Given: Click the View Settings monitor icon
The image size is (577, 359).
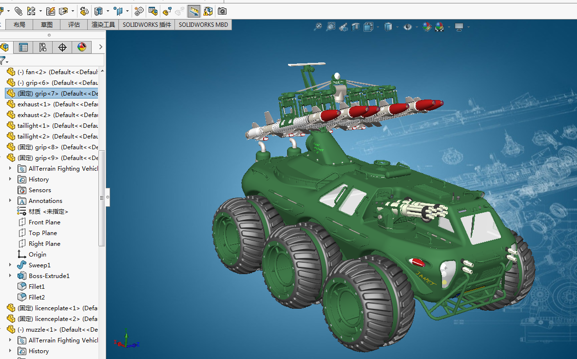Looking at the screenshot, I should point(459,27).
